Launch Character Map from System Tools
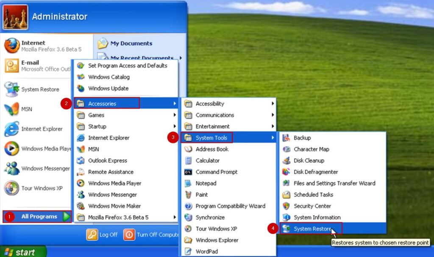The height and width of the screenshot is (257, 434). [x=333, y=149]
